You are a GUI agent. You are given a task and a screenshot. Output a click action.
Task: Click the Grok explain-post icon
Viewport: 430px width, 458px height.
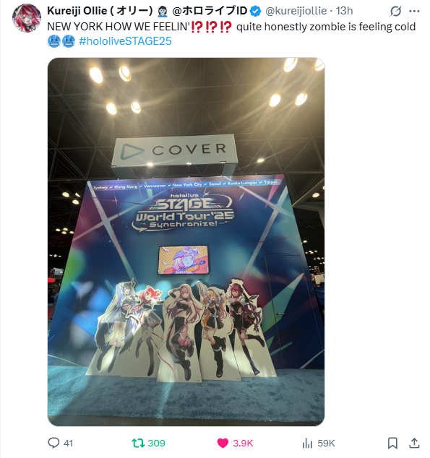pos(395,12)
